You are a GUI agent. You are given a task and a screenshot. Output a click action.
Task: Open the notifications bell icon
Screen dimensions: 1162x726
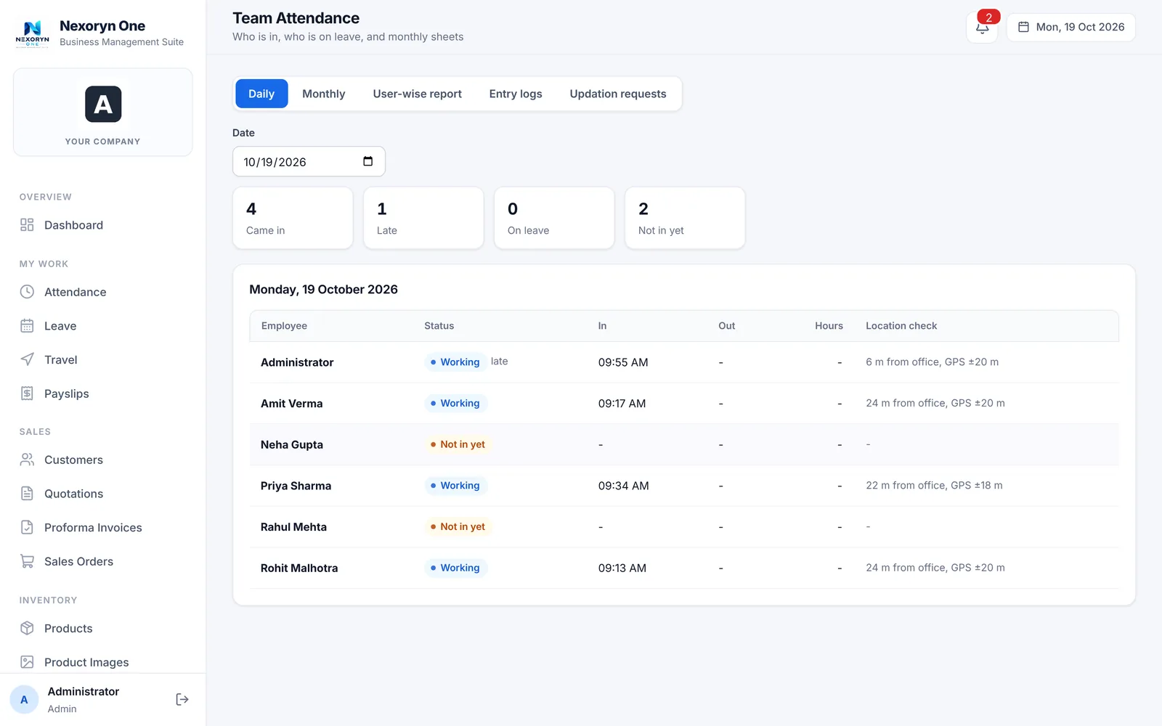coord(982,28)
